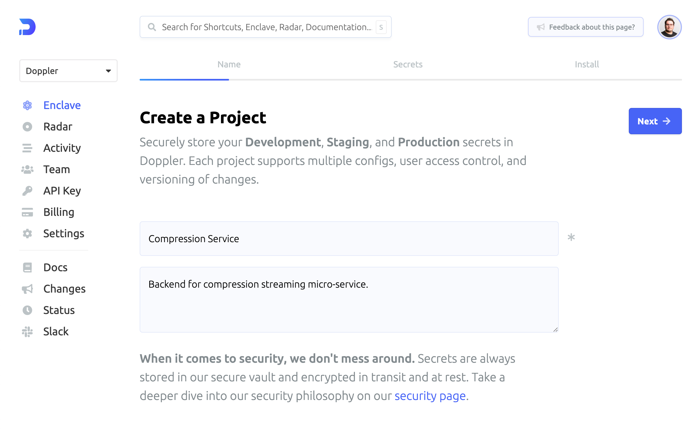
Task: Open the Enclave sidebar item
Action: [x=62, y=105]
